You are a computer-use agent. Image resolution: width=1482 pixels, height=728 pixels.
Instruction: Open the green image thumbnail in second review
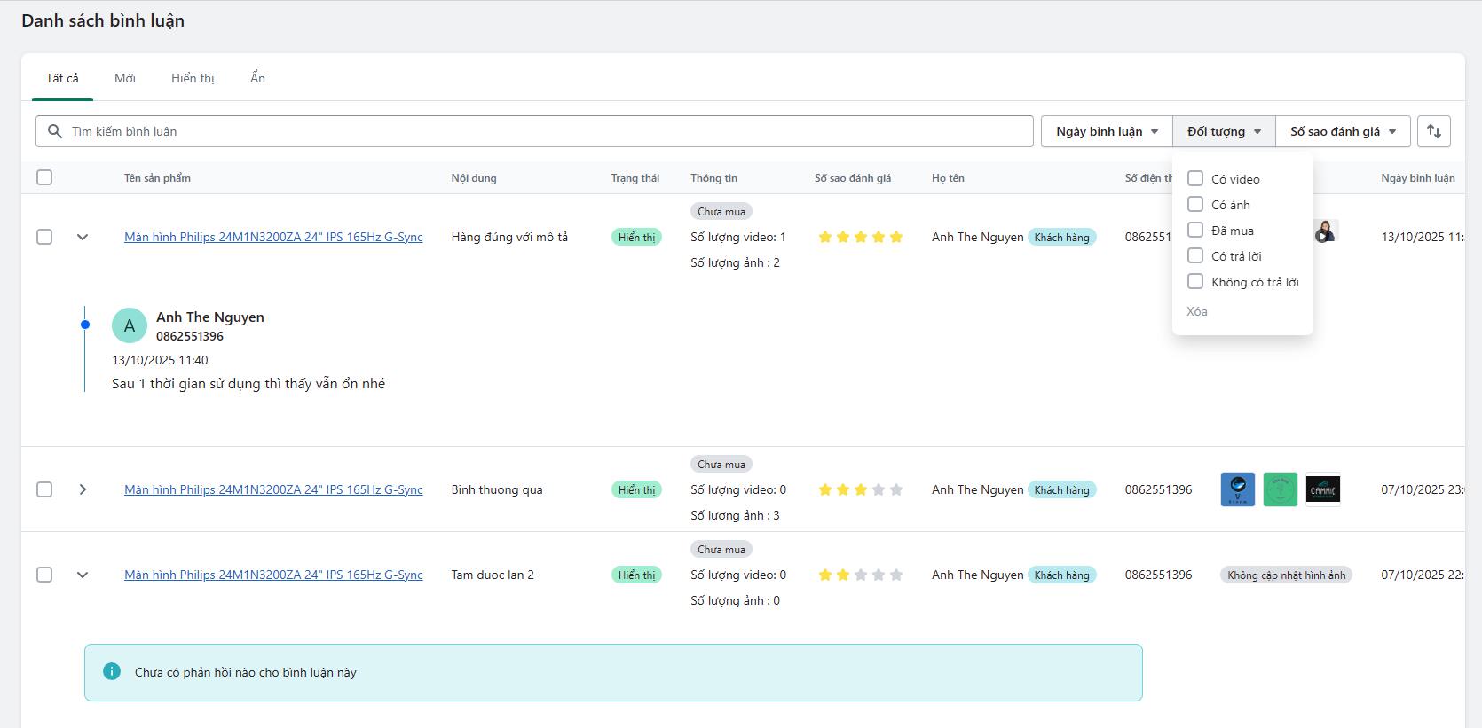tap(1280, 489)
